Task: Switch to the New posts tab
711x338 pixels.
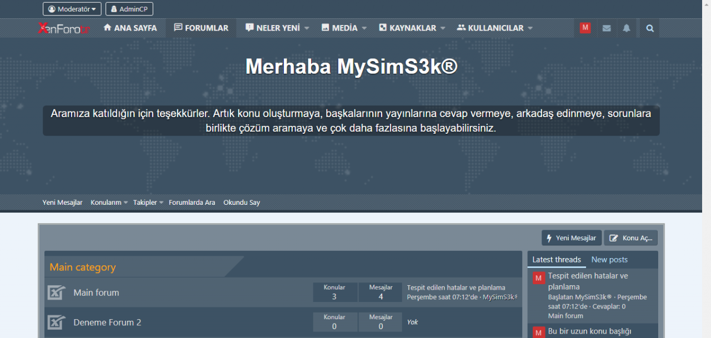Action: (609, 260)
